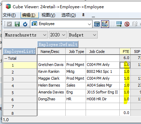This screenshot has width=141, height=124.
Task: Toggle the highlighted automatic recalculate icon
Action: (105, 24)
